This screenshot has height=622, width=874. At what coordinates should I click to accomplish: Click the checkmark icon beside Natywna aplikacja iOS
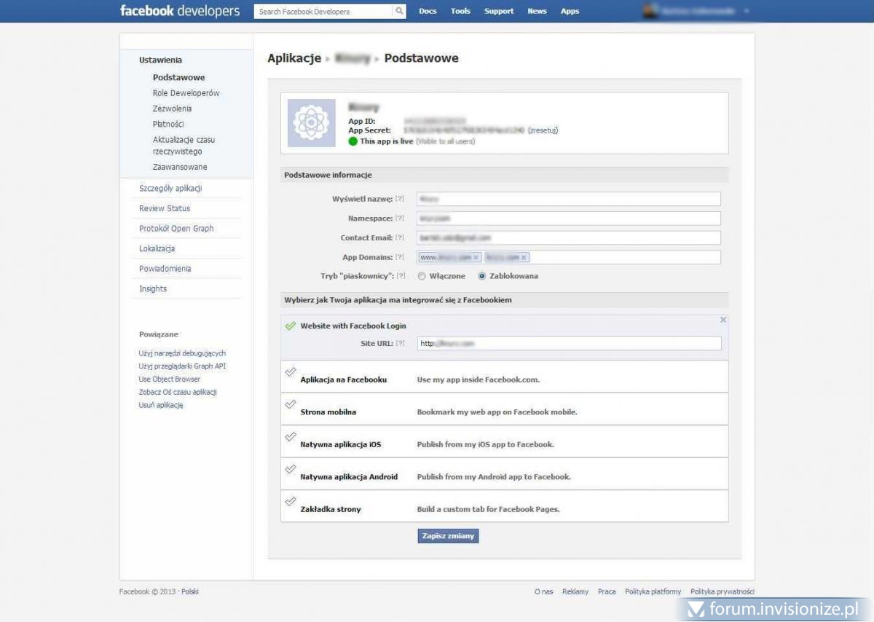point(291,436)
